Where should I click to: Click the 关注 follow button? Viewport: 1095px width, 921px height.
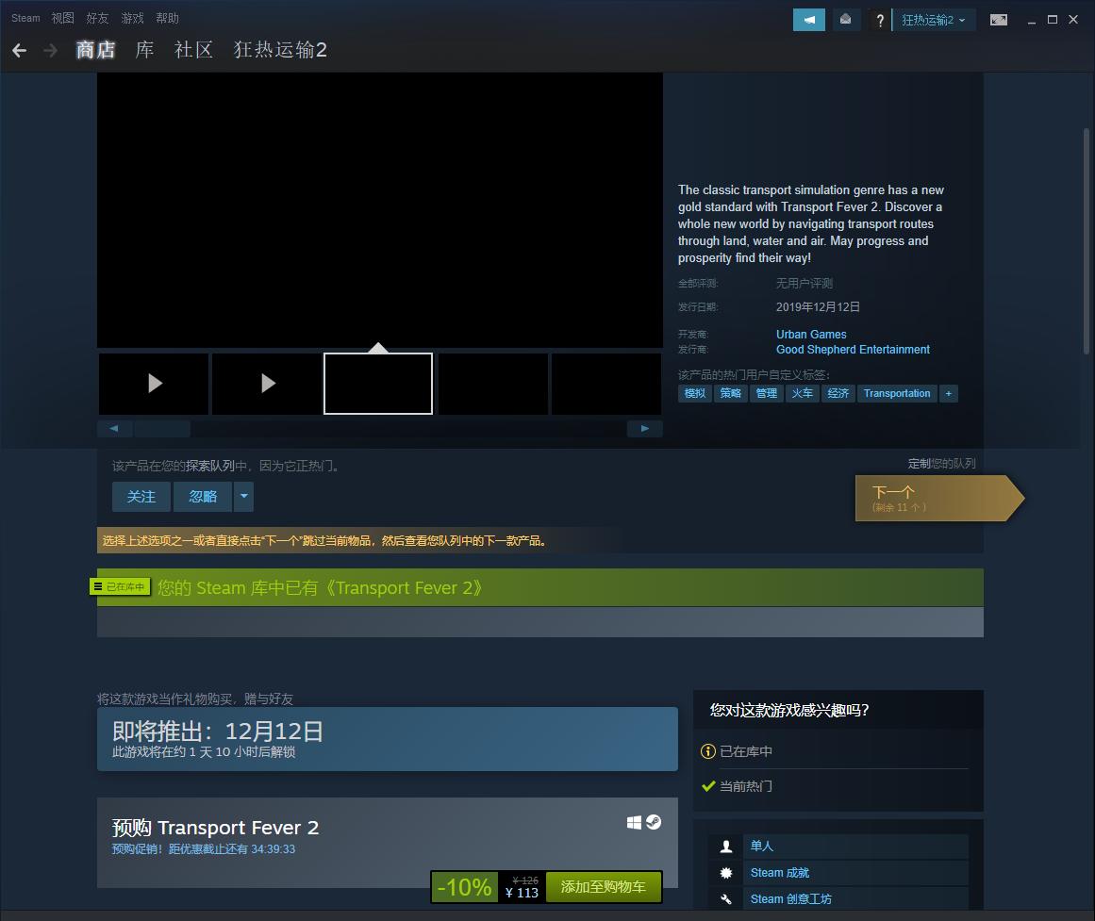point(141,497)
